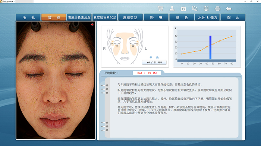Open the user profile stamp icon
The height and width of the screenshot is (146, 261).
tap(172, 9)
